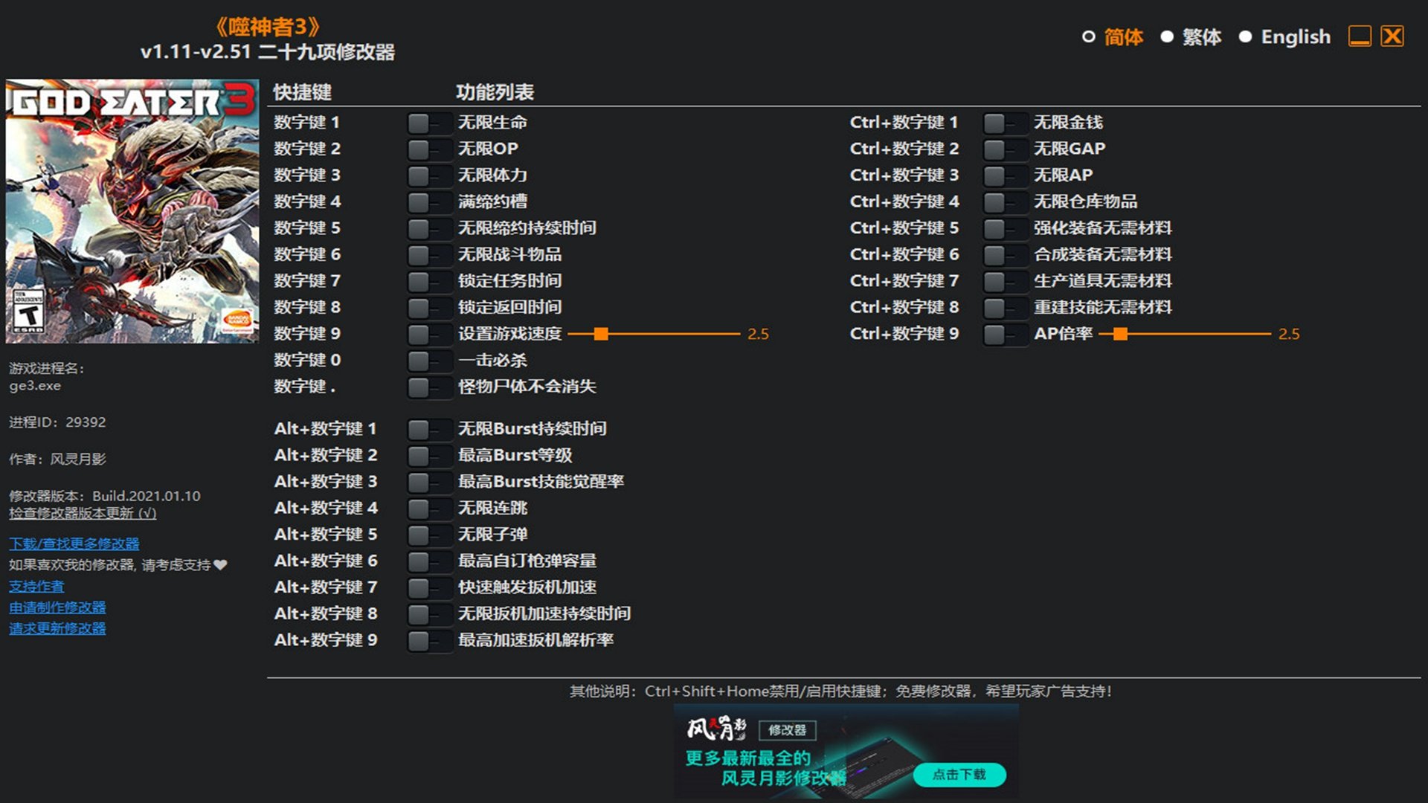1428x803 pixels.
Task: Switch on 无限子弹 (infinite bullets)
Action: click(x=429, y=535)
